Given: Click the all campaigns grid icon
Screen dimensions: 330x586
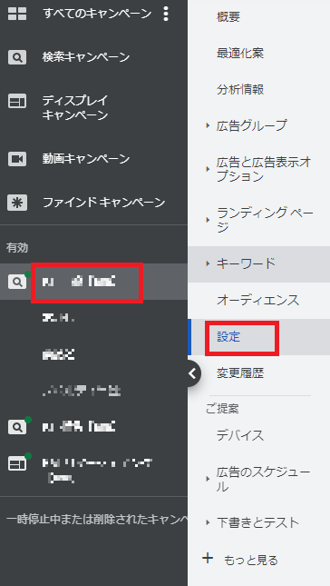Looking at the screenshot, I should pyautogui.click(x=17, y=14).
